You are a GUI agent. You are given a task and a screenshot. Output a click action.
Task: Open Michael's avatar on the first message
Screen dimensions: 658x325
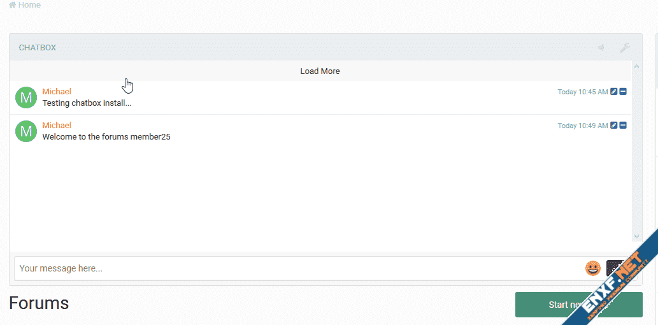click(26, 98)
